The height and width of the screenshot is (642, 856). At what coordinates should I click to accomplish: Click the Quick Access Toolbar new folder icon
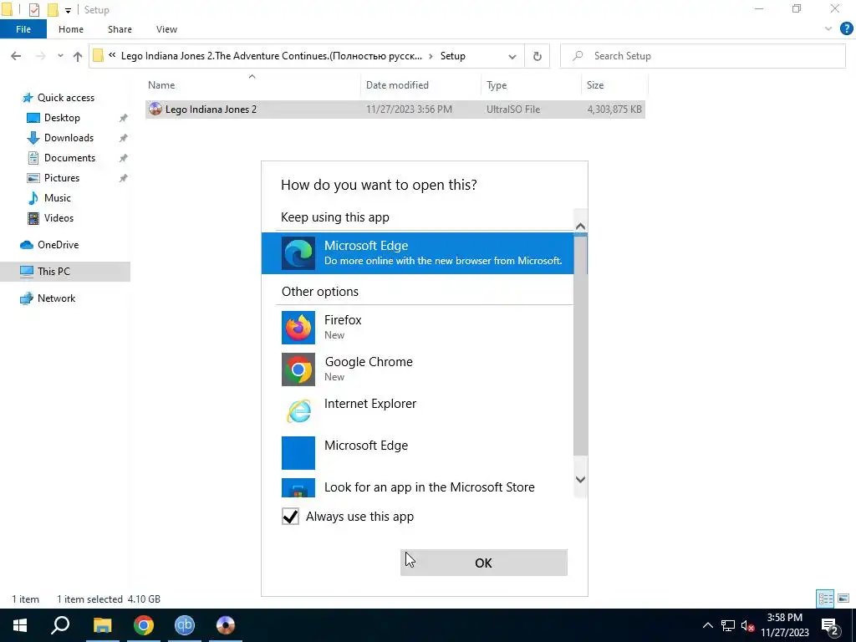53,10
